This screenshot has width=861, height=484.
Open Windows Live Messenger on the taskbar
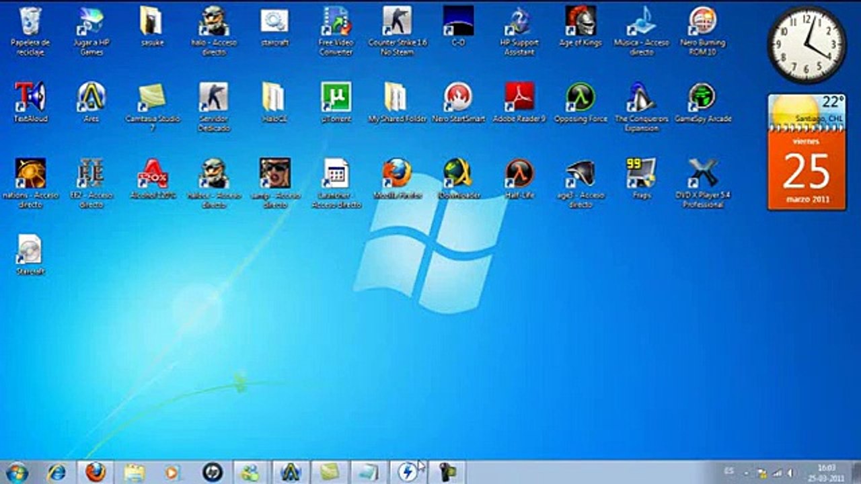[252, 473]
